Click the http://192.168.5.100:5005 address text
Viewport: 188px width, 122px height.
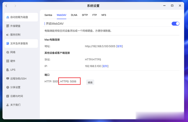point(100,46)
